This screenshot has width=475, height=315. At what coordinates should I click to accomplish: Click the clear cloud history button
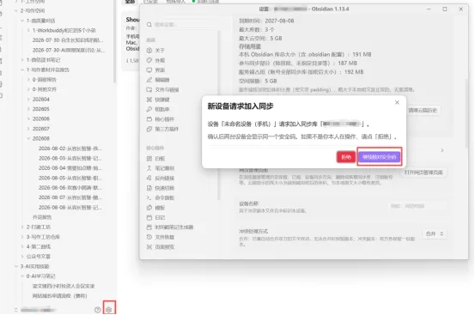pos(423,111)
